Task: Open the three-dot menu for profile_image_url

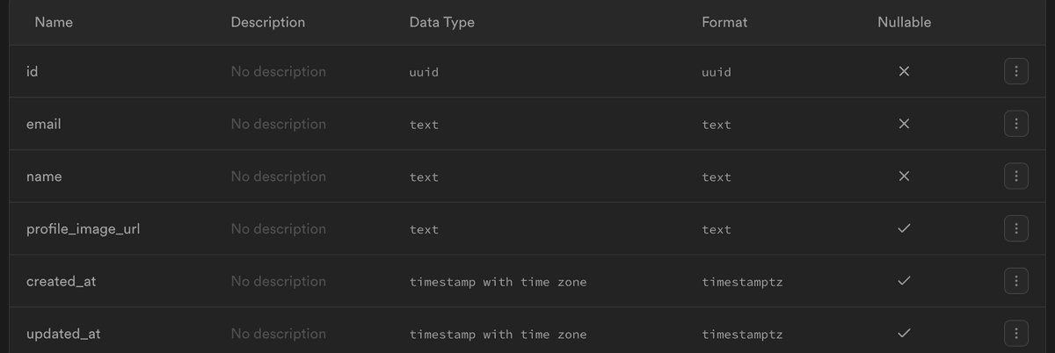Action: pos(1015,229)
